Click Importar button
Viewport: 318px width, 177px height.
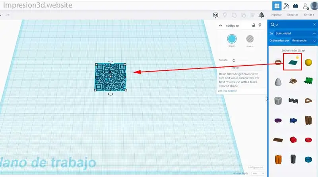[x=276, y=15]
